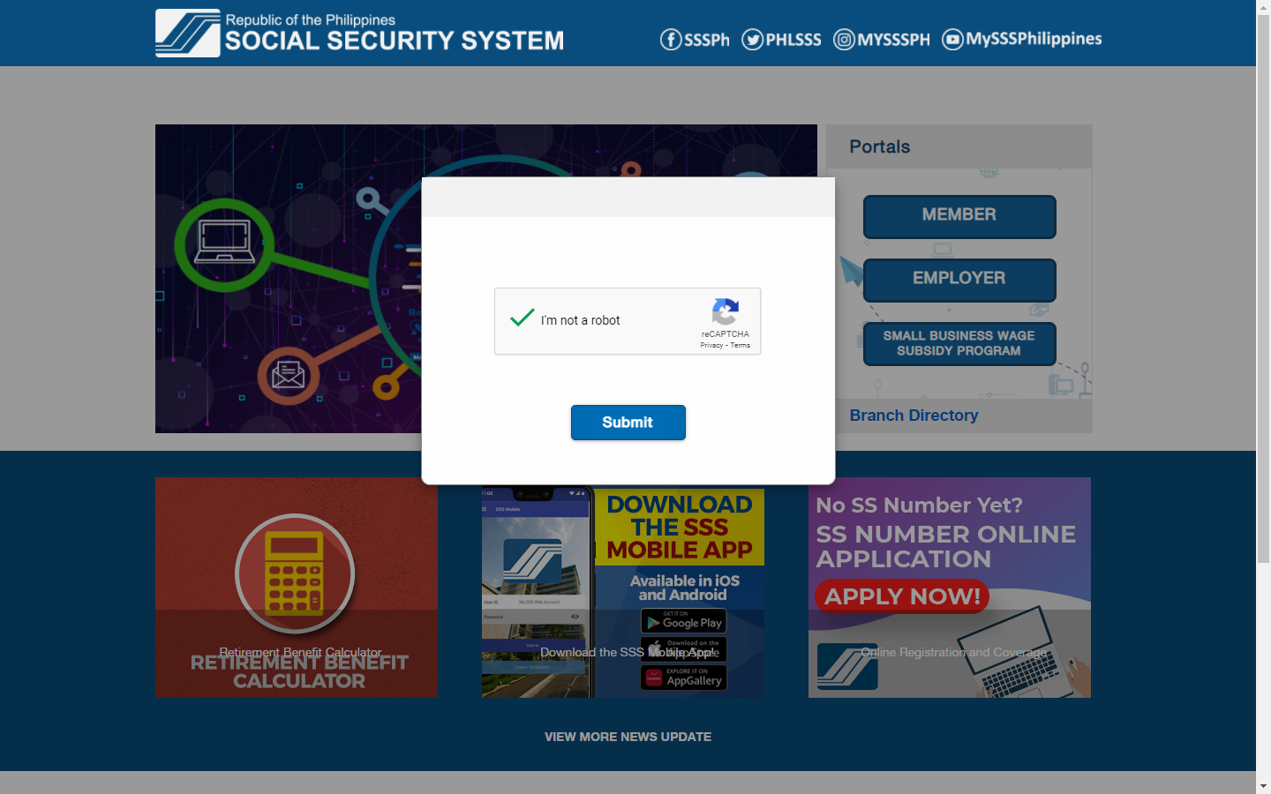Open the Retirement Benefit Calculator thumbnail
The width and height of the screenshot is (1271, 794).
[297, 588]
